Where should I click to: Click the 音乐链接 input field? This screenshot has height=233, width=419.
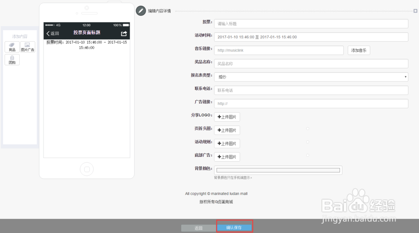click(x=279, y=51)
